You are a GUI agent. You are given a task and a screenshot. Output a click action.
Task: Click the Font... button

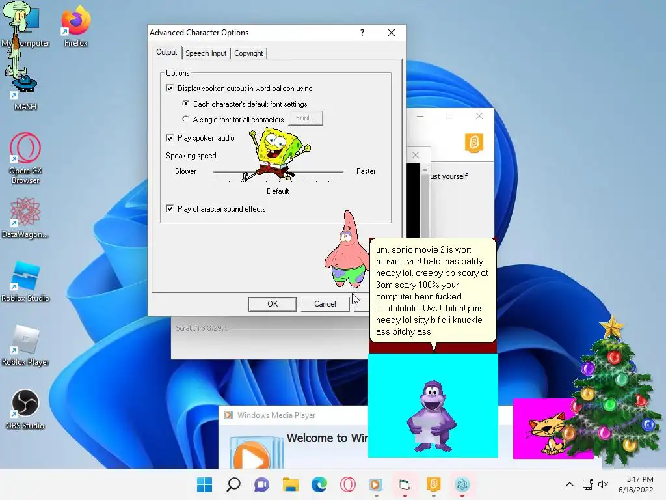point(306,118)
